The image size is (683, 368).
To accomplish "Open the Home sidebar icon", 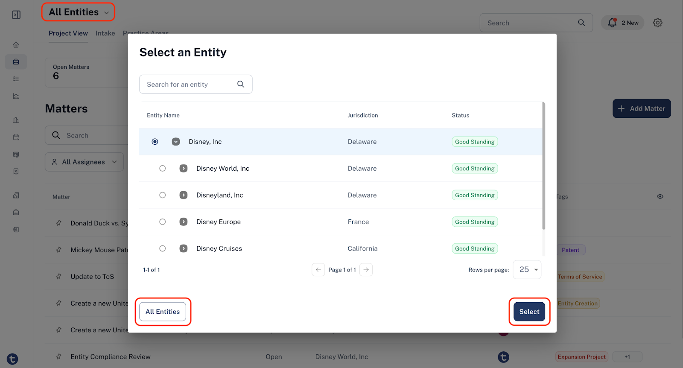I will [x=16, y=45].
